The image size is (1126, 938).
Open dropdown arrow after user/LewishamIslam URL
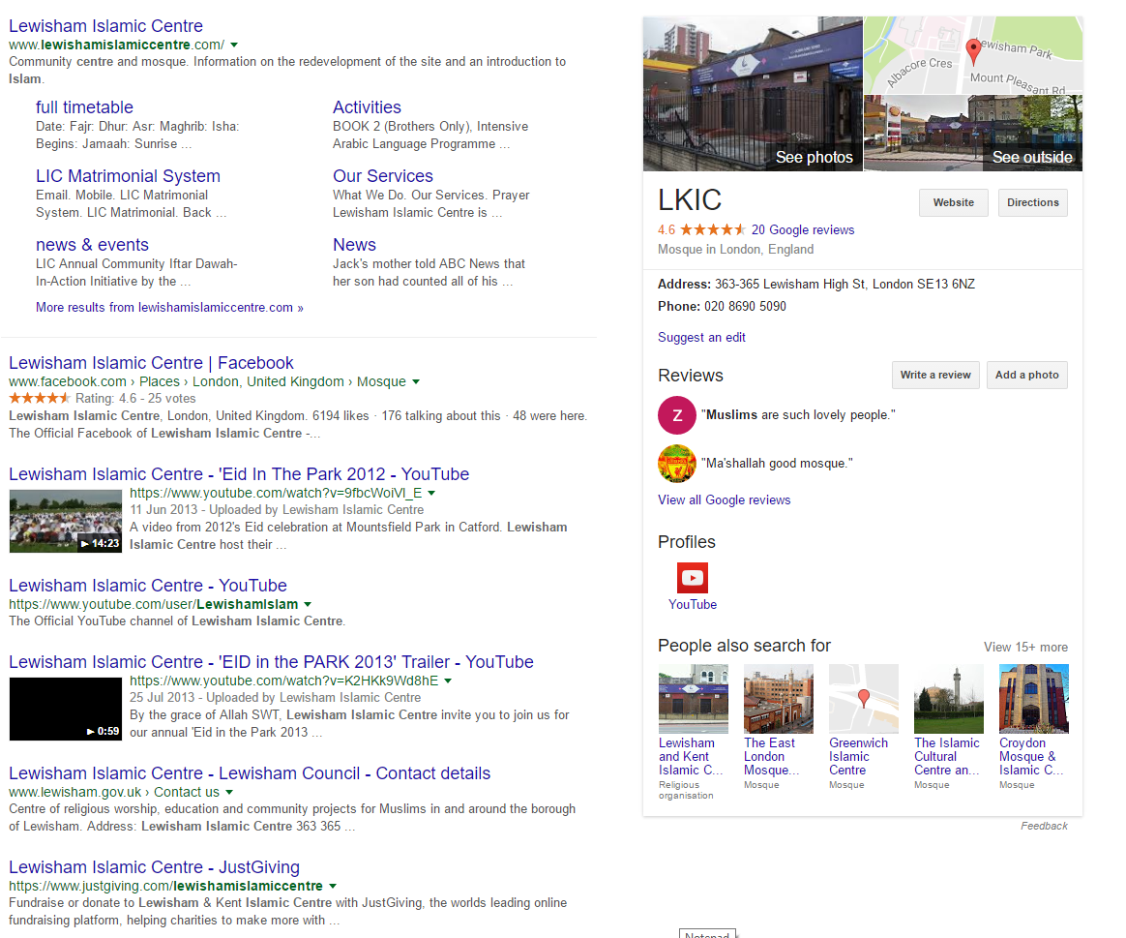coord(308,604)
